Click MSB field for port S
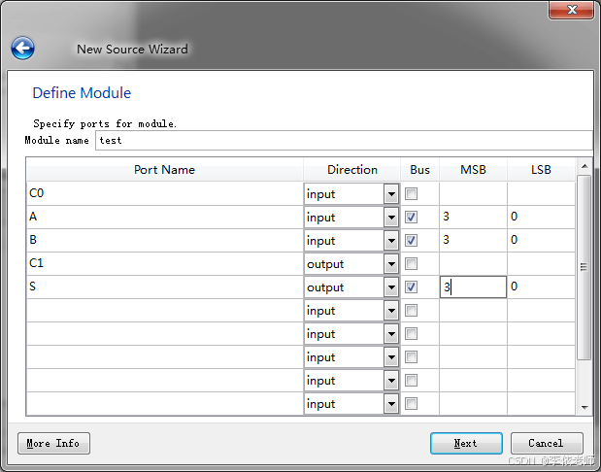This screenshot has height=472, width=601. point(473,287)
